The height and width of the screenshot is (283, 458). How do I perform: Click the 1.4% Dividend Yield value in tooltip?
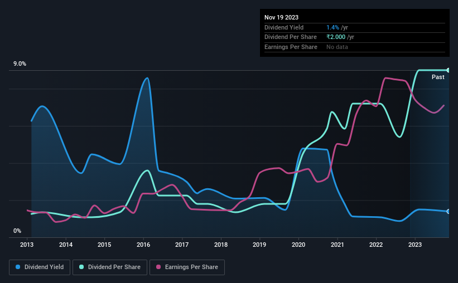pos(332,27)
